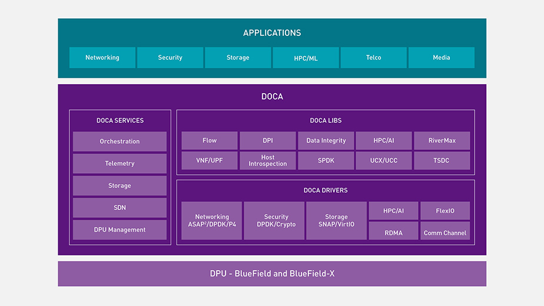
Task: Open the HPC/ML application tile
Action: (x=306, y=58)
